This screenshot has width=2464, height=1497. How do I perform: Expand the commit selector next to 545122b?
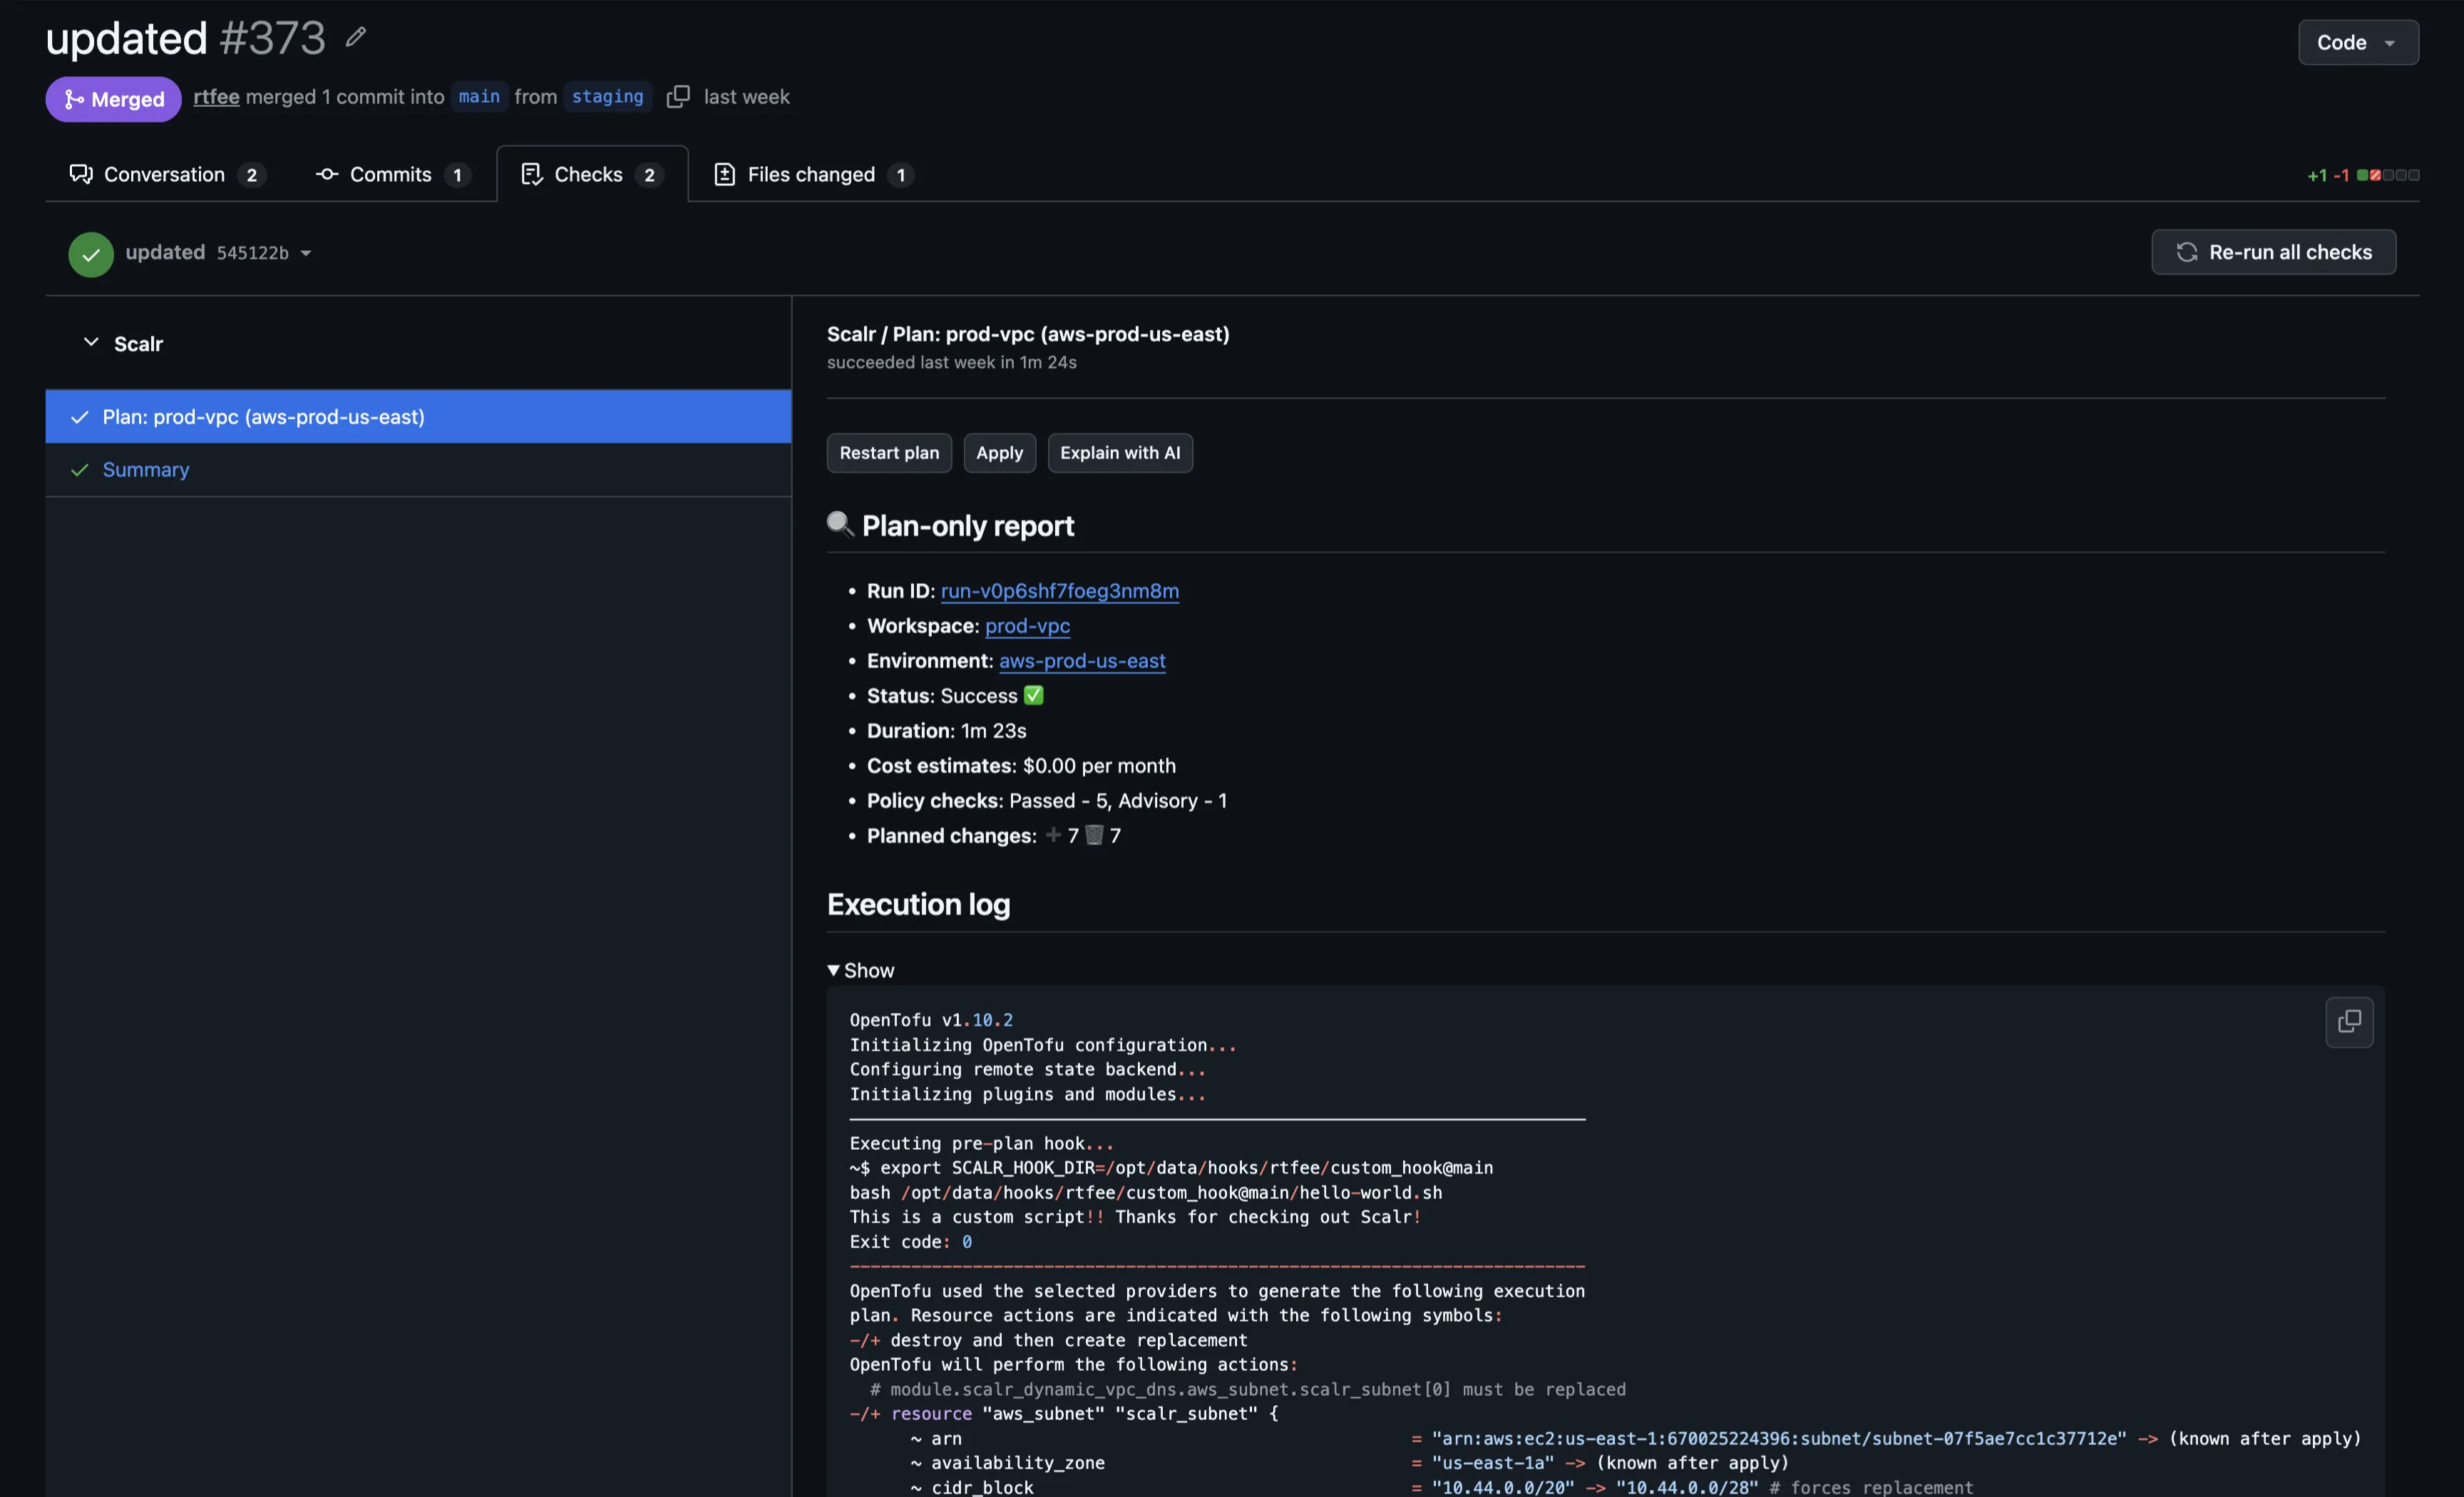pyautogui.click(x=305, y=253)
